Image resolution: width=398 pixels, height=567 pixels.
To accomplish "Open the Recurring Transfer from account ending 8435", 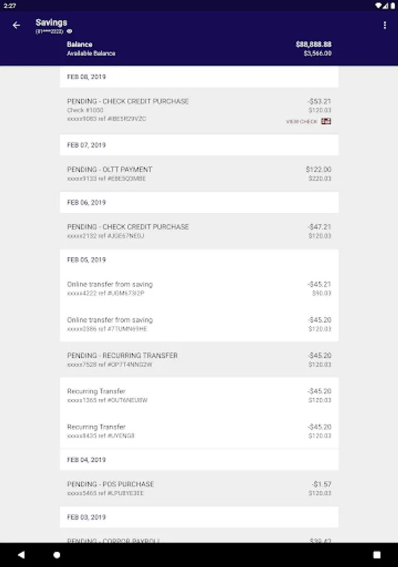I will pyautogui.click(x=199, y=431).
